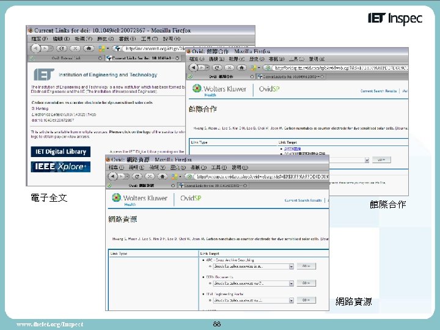The image size is (440, 330).
Task: Go to home page in the 網路資源 window
Action: (x=162, y=177)
